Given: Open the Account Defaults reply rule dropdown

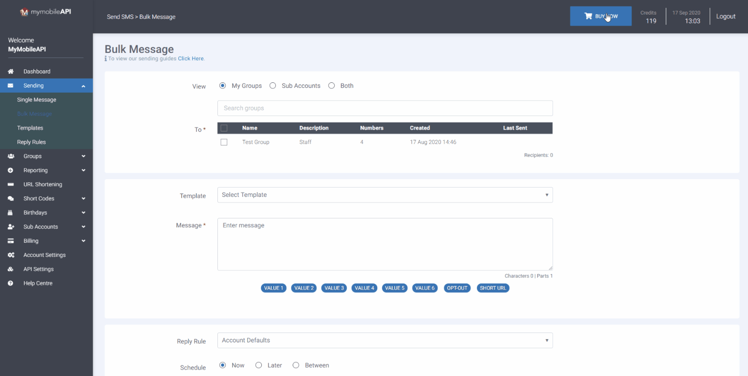Looking at the screenshot, I should point(385,340).
